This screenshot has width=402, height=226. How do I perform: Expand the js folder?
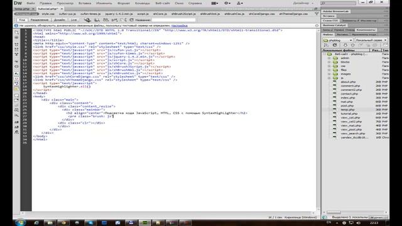coord(329,78)
